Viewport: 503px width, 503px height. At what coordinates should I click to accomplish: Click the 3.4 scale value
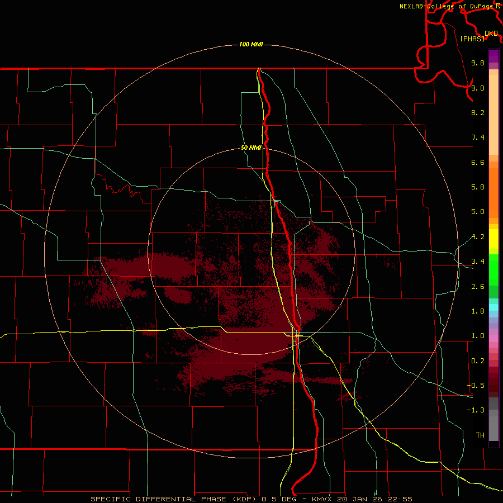tap(478, 262)
